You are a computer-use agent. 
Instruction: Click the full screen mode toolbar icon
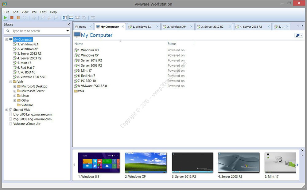tap(77, 18)
